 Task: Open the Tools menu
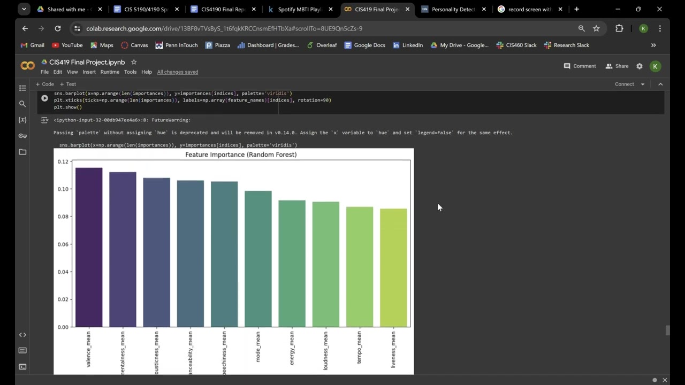tap(130, 72)
